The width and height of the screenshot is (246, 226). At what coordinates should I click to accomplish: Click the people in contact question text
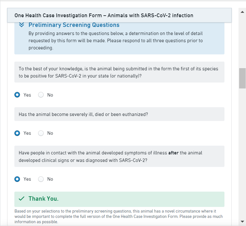tap(111, 156)
